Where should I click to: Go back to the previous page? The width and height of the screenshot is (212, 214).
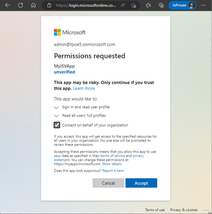8,5
